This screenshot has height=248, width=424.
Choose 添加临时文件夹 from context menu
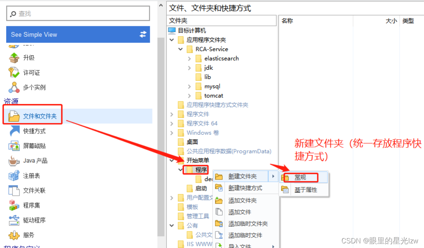coord(246,224)
